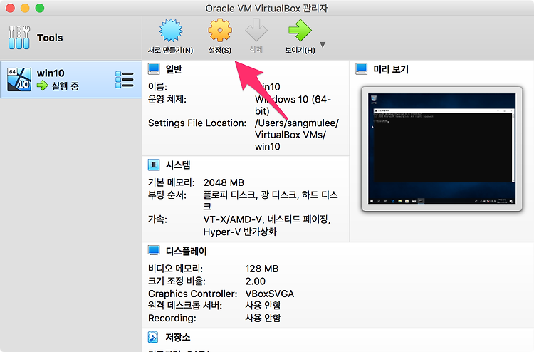Select the Tools wrench icon

pyautogui.click(x=19, y=38)
